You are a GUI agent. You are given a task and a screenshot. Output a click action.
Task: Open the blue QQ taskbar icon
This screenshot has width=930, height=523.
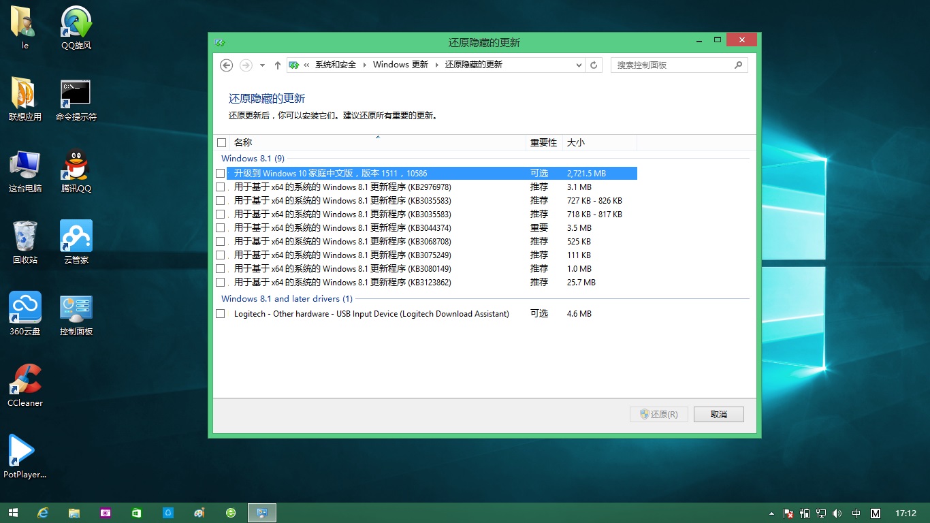point(168,513)
